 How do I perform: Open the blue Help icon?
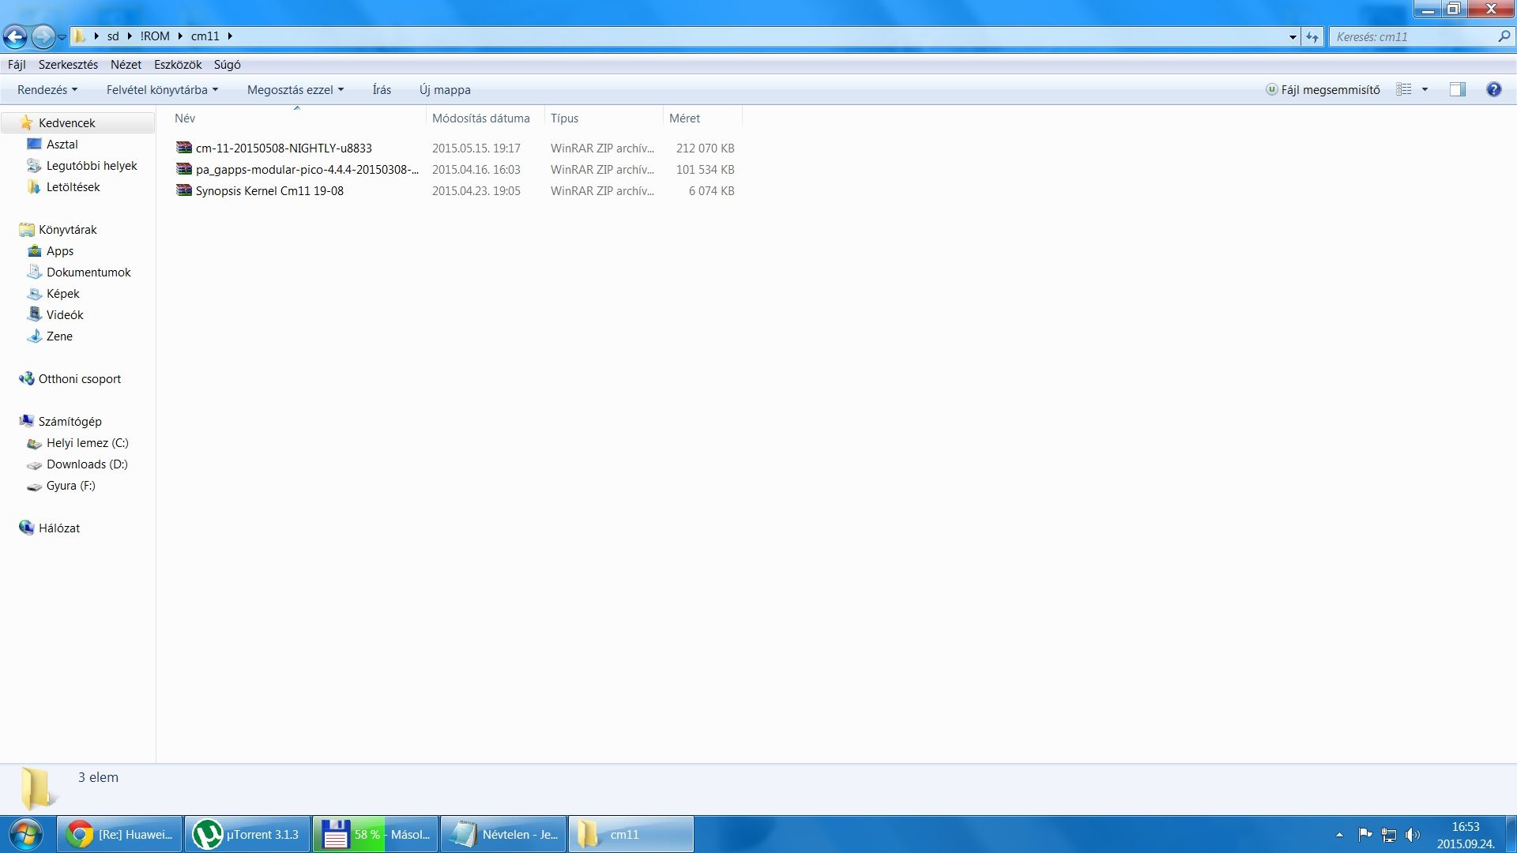(x=1493, y=90)
